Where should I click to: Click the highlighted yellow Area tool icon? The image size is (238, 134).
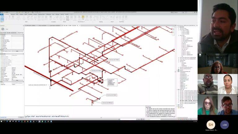[x=83, y=17]
